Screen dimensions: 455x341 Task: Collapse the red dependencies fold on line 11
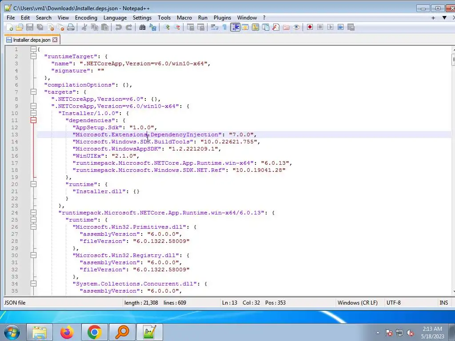point(33,120)
